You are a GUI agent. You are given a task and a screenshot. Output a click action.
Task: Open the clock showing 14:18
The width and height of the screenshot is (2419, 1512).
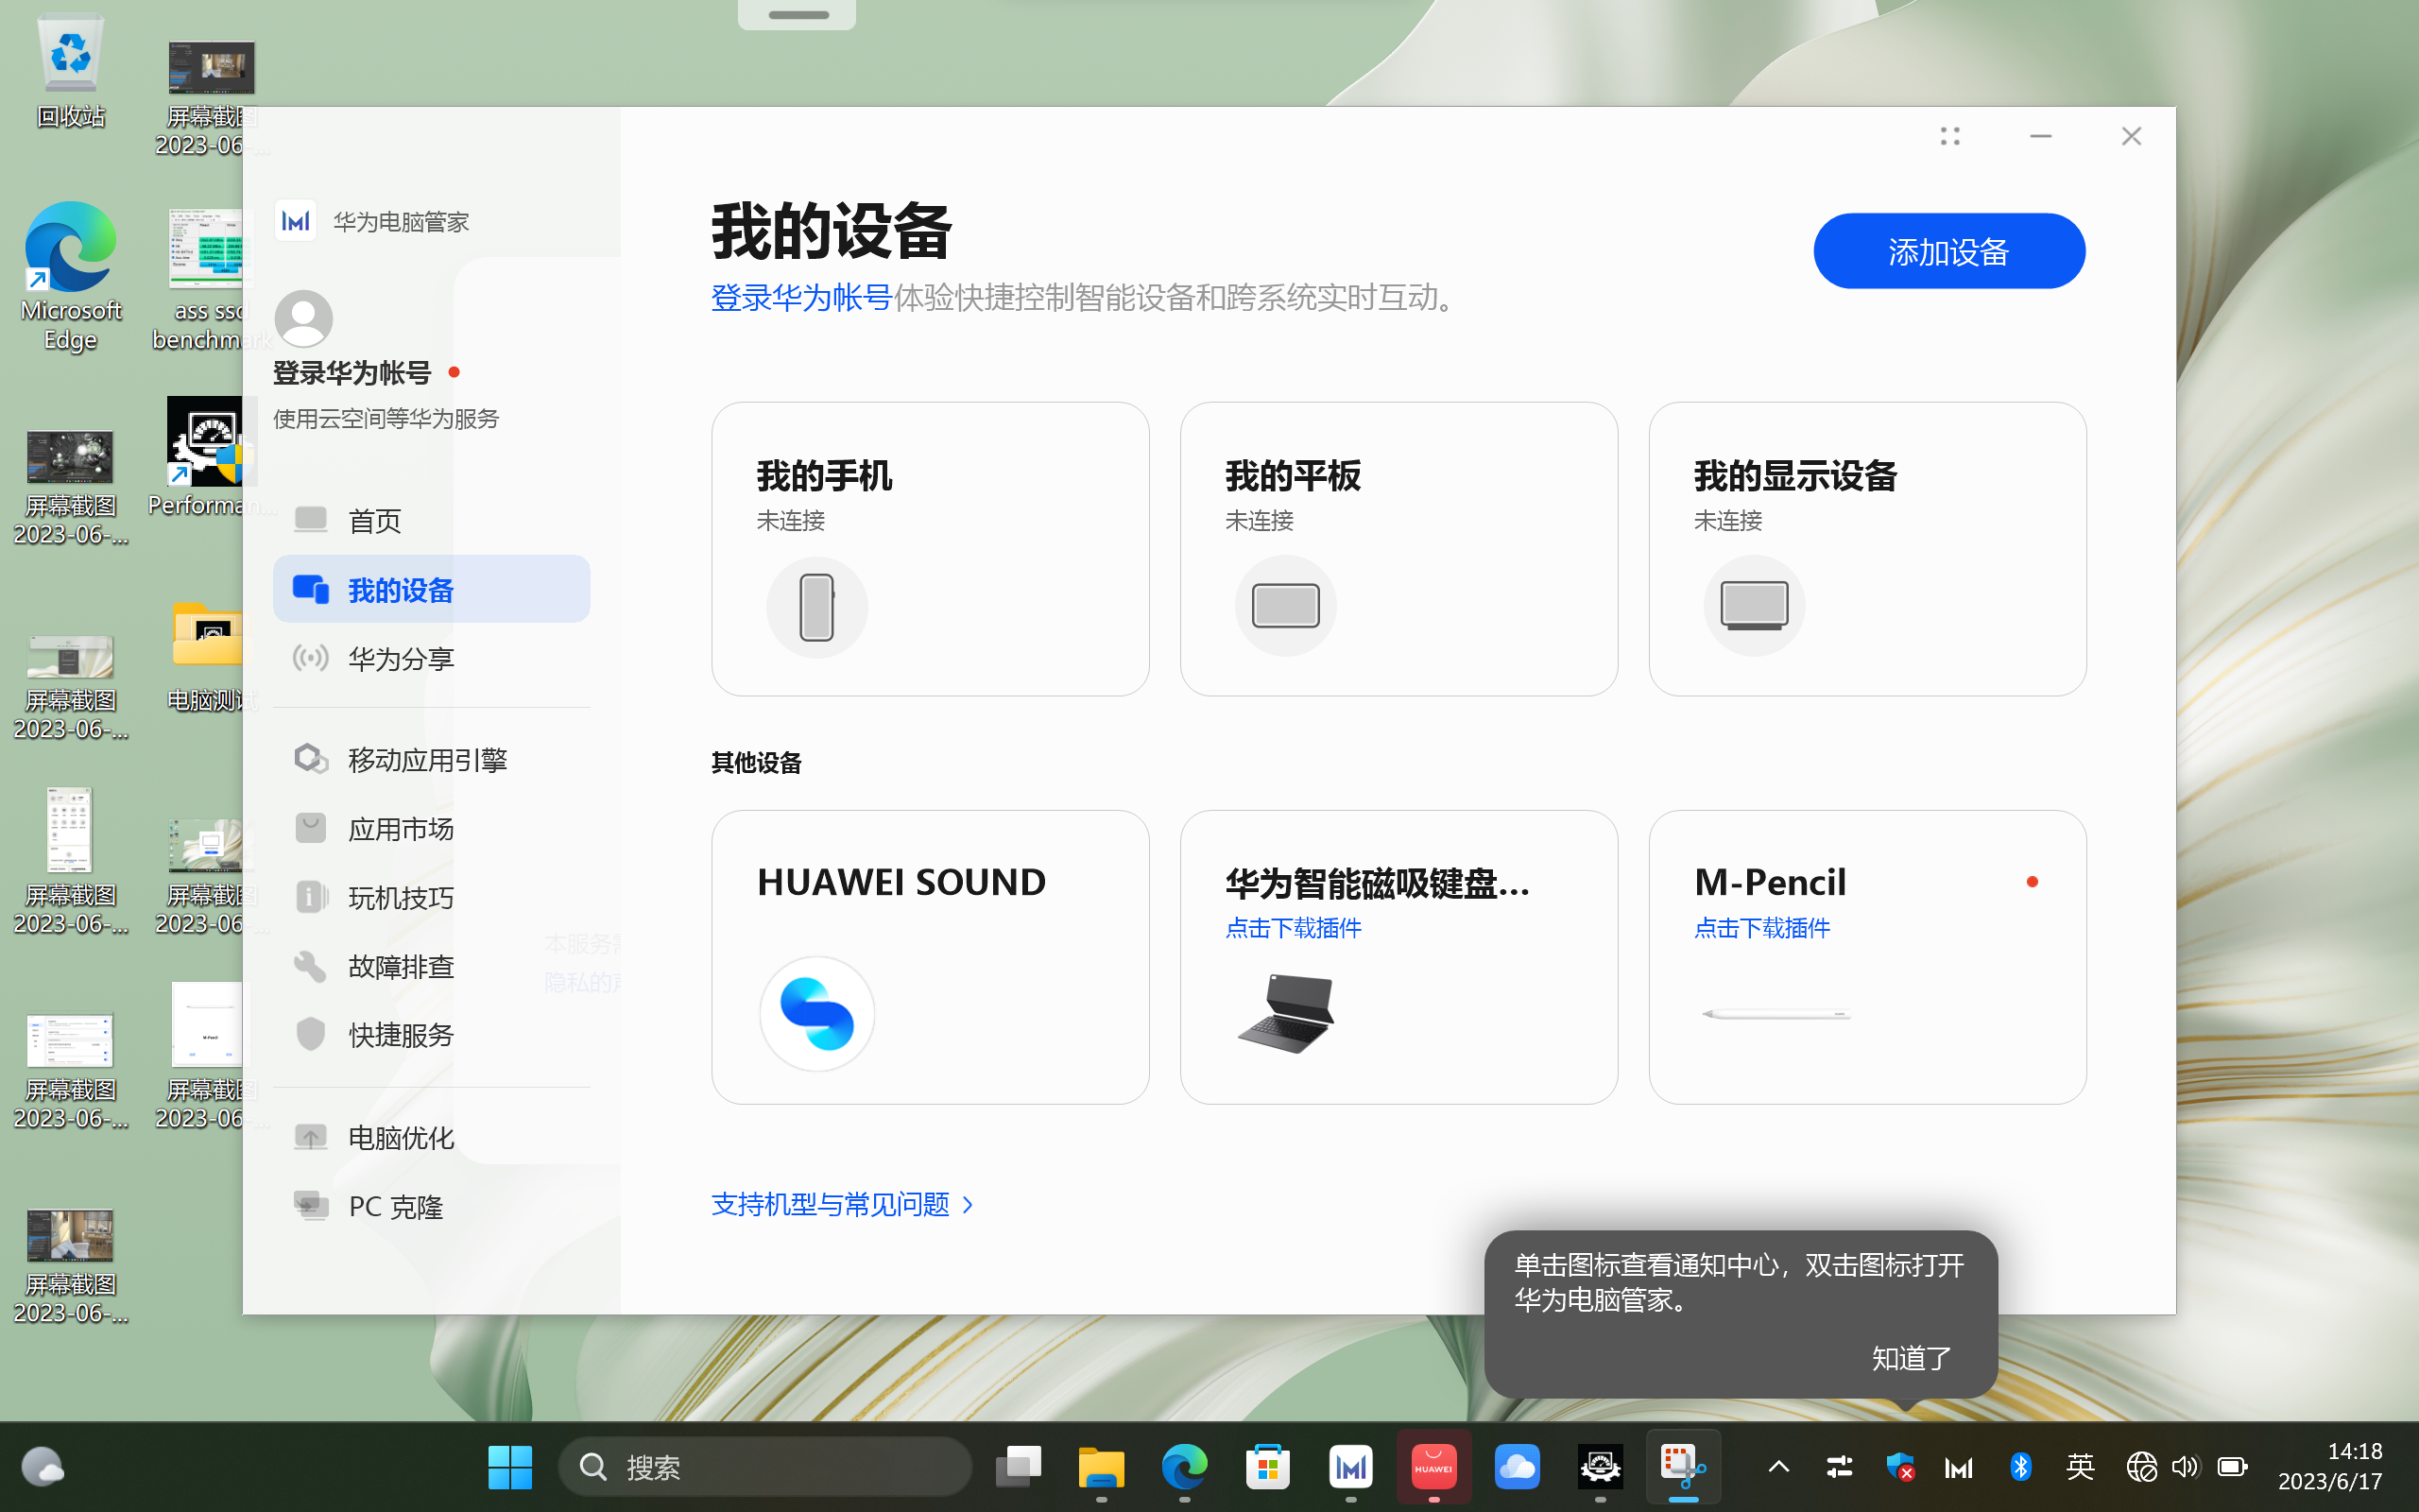2330,1467
